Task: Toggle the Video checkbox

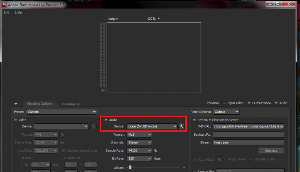Action: [x=15, y=120]
